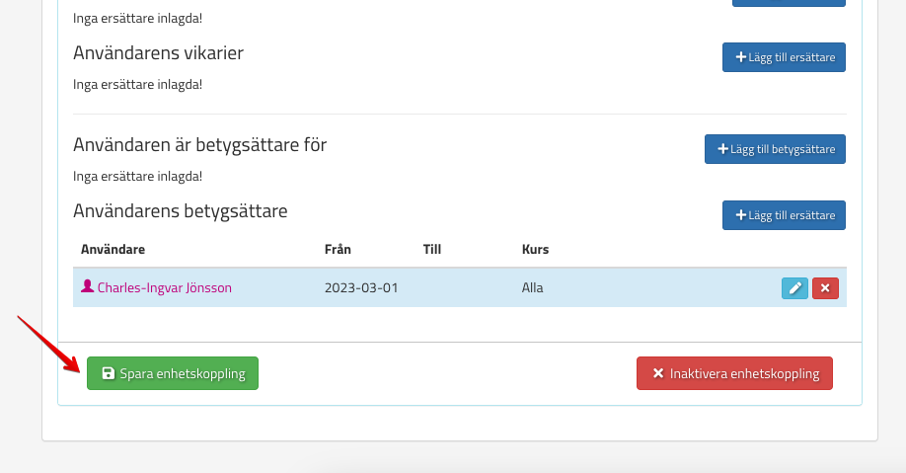
Task: Add ersättare under Användarens betygsättare
Action: (x=784, y=215)
